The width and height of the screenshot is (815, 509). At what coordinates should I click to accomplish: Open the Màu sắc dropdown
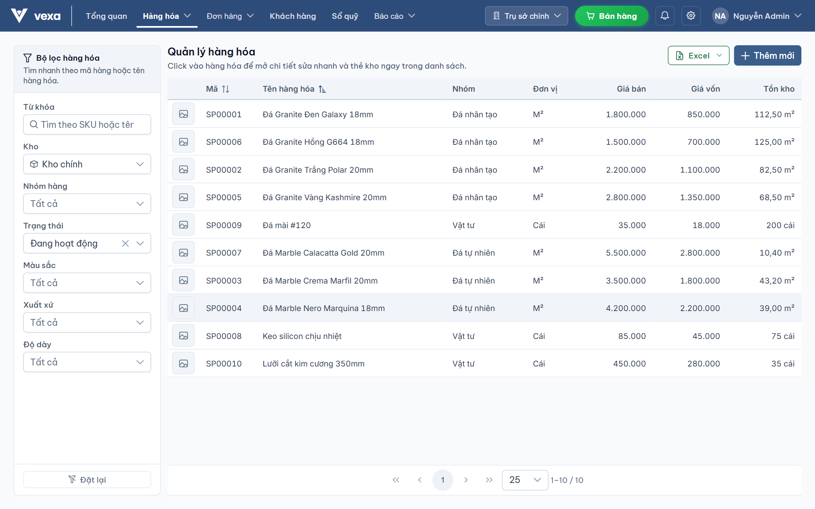87,283
